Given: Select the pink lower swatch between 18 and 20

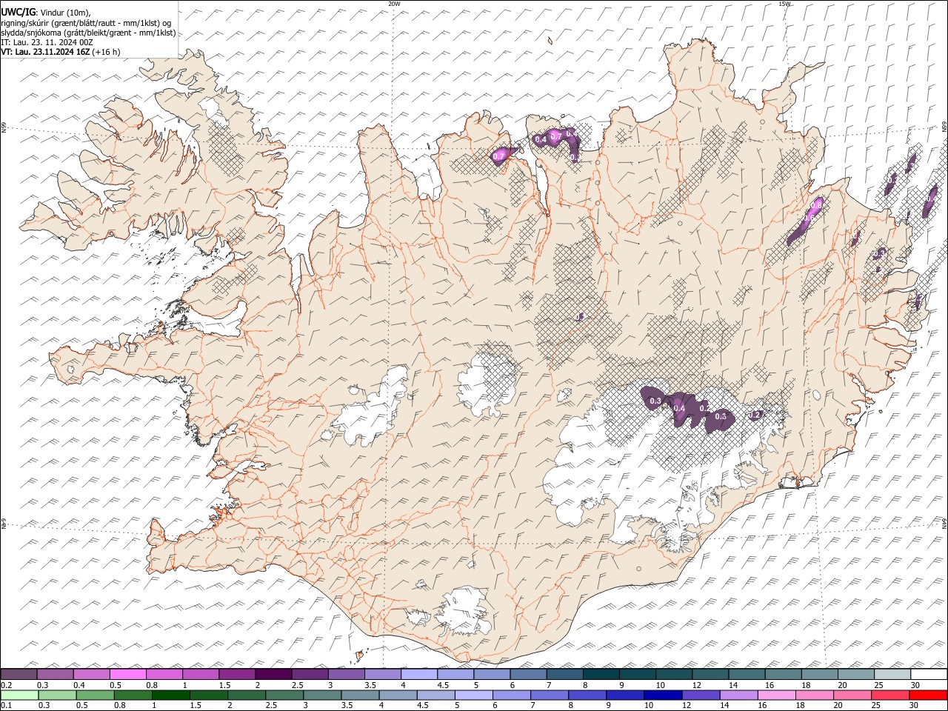Looking at the screenshot, I should (x=813, y=695).
